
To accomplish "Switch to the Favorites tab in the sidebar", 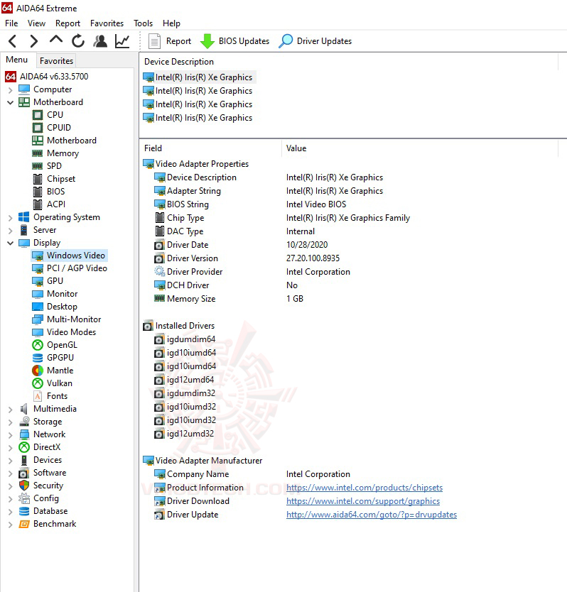I will pyautogui.click(x=56, y=61).
